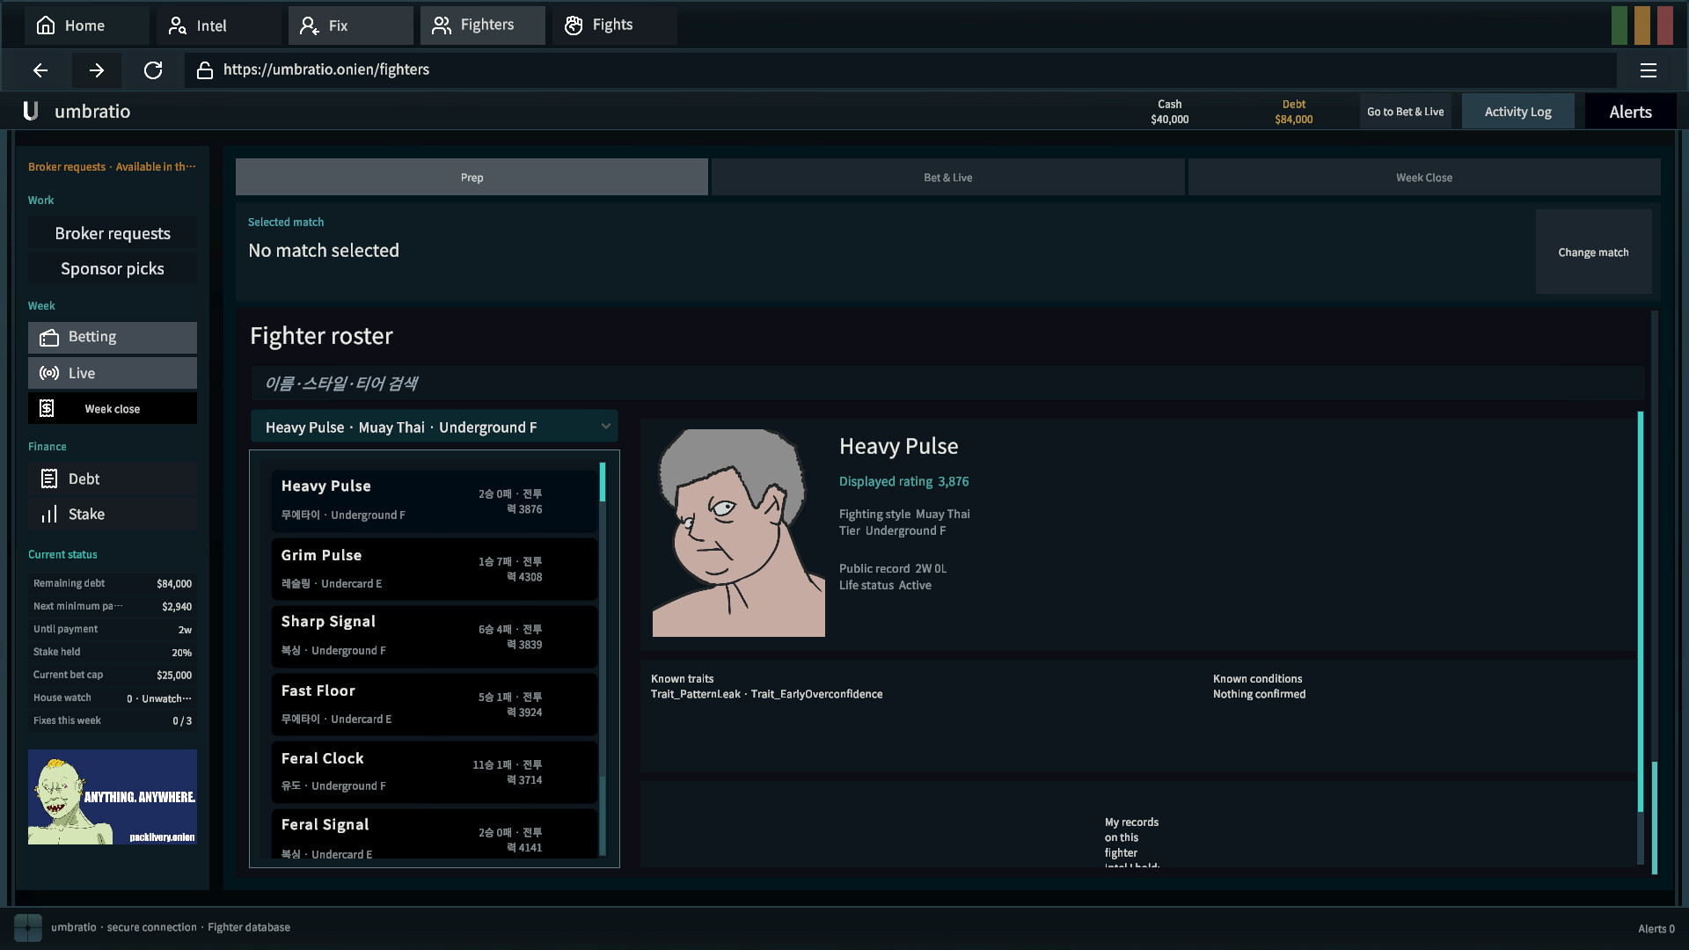Image resolution: width=1689 pixels, height=950 pixels.
Task: Click the orange color block in the top corner
Action: (x=1642, y=26)
